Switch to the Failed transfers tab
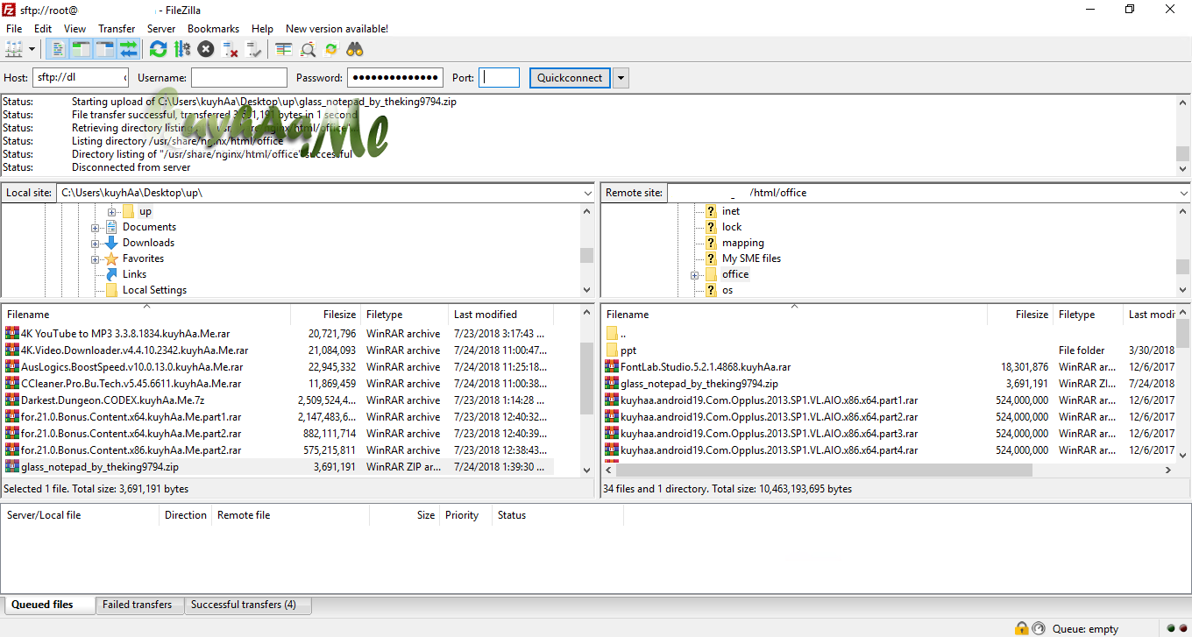 coord(138,605)
